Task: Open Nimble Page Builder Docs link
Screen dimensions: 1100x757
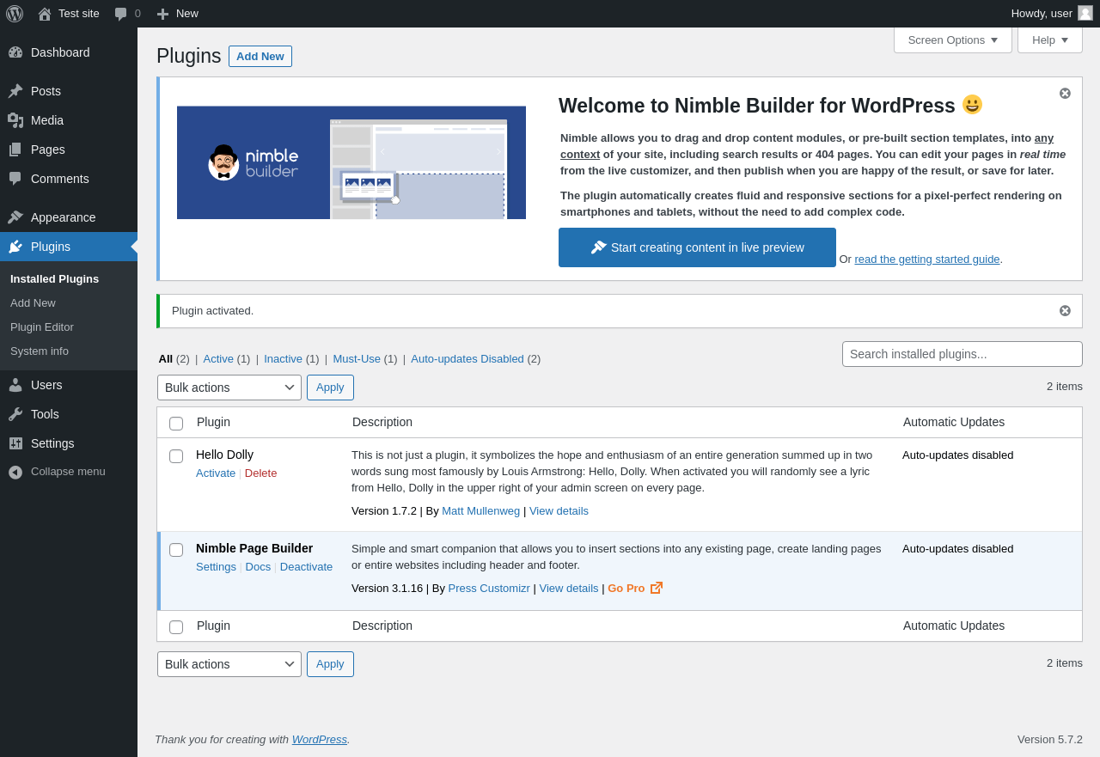Action: [x=258, y=566]
